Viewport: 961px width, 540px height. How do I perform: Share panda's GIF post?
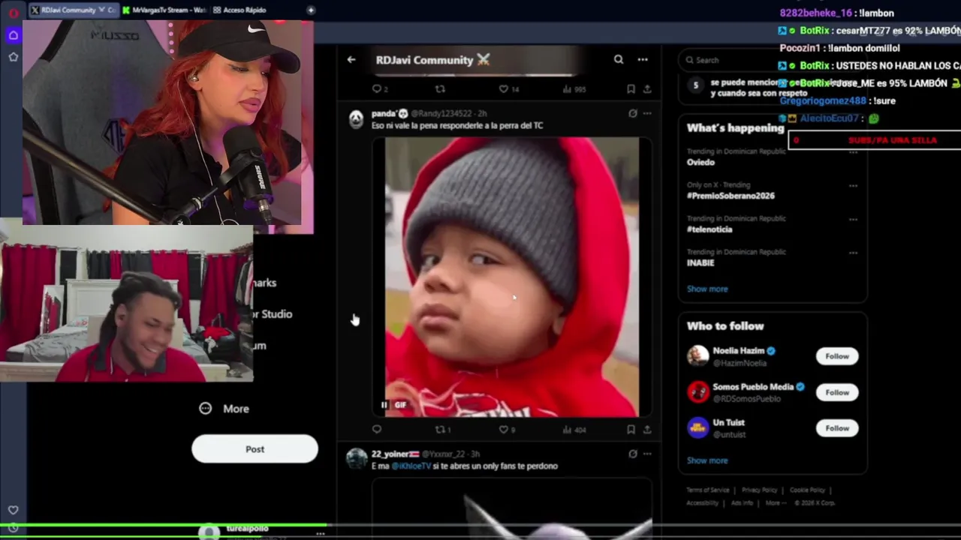(x=647, y=430)
